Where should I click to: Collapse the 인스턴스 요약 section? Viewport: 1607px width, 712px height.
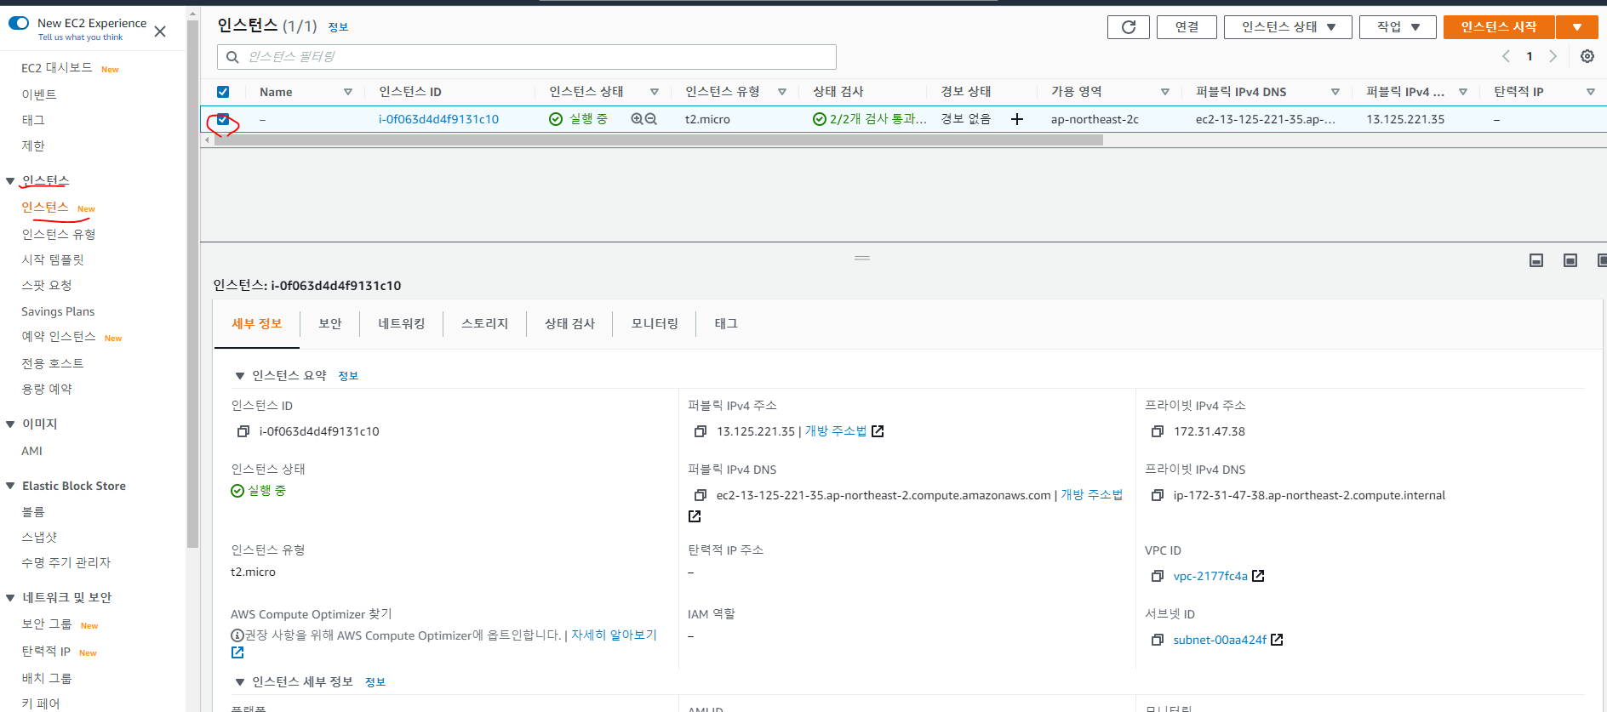pos(239,376)
